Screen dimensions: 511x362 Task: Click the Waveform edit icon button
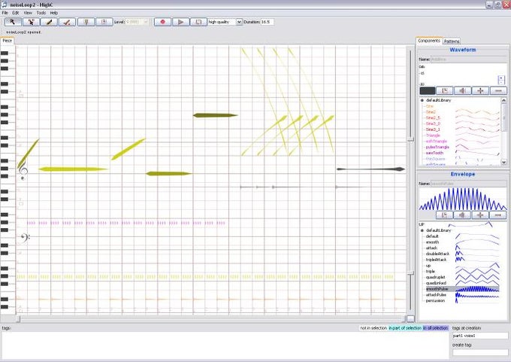445,91
